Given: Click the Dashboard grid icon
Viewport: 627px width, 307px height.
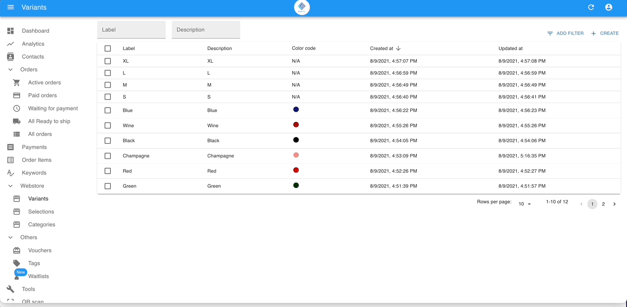Looking at the screenshot, I should tap(10, 31).
